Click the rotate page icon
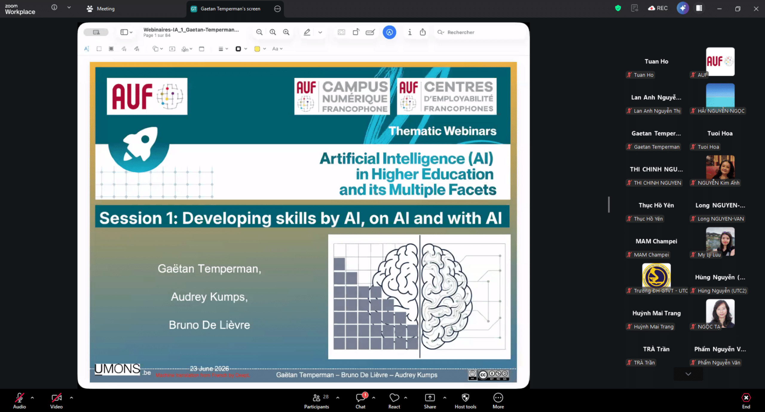765x412 pixels. tap(356, 32)
